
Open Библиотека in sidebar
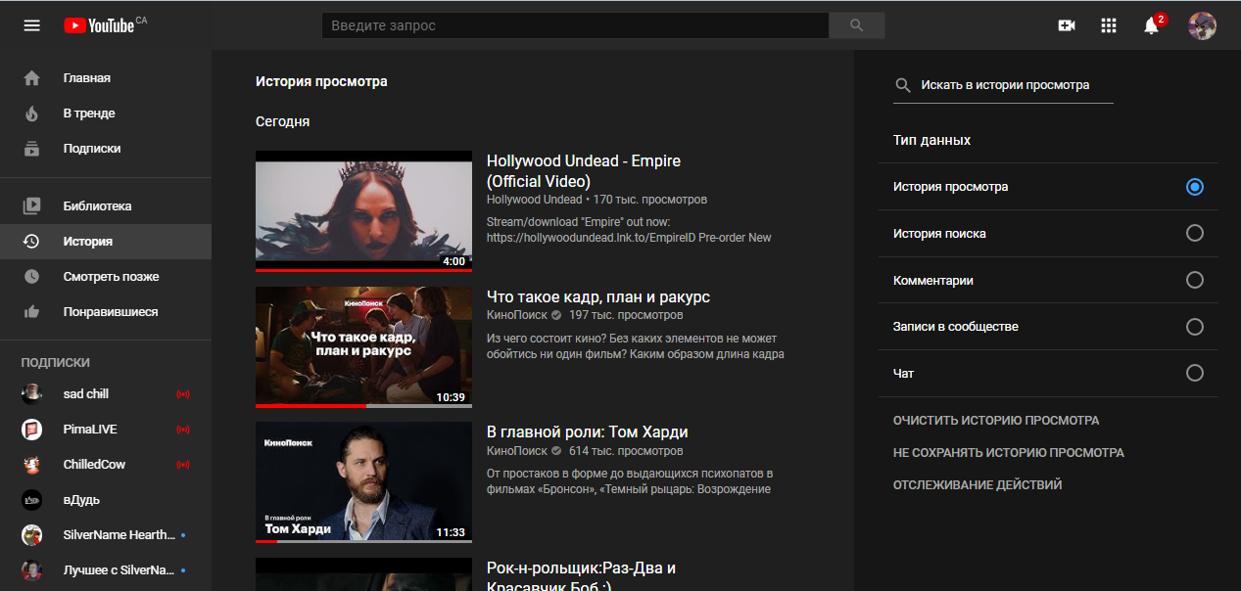pos(97,206)
